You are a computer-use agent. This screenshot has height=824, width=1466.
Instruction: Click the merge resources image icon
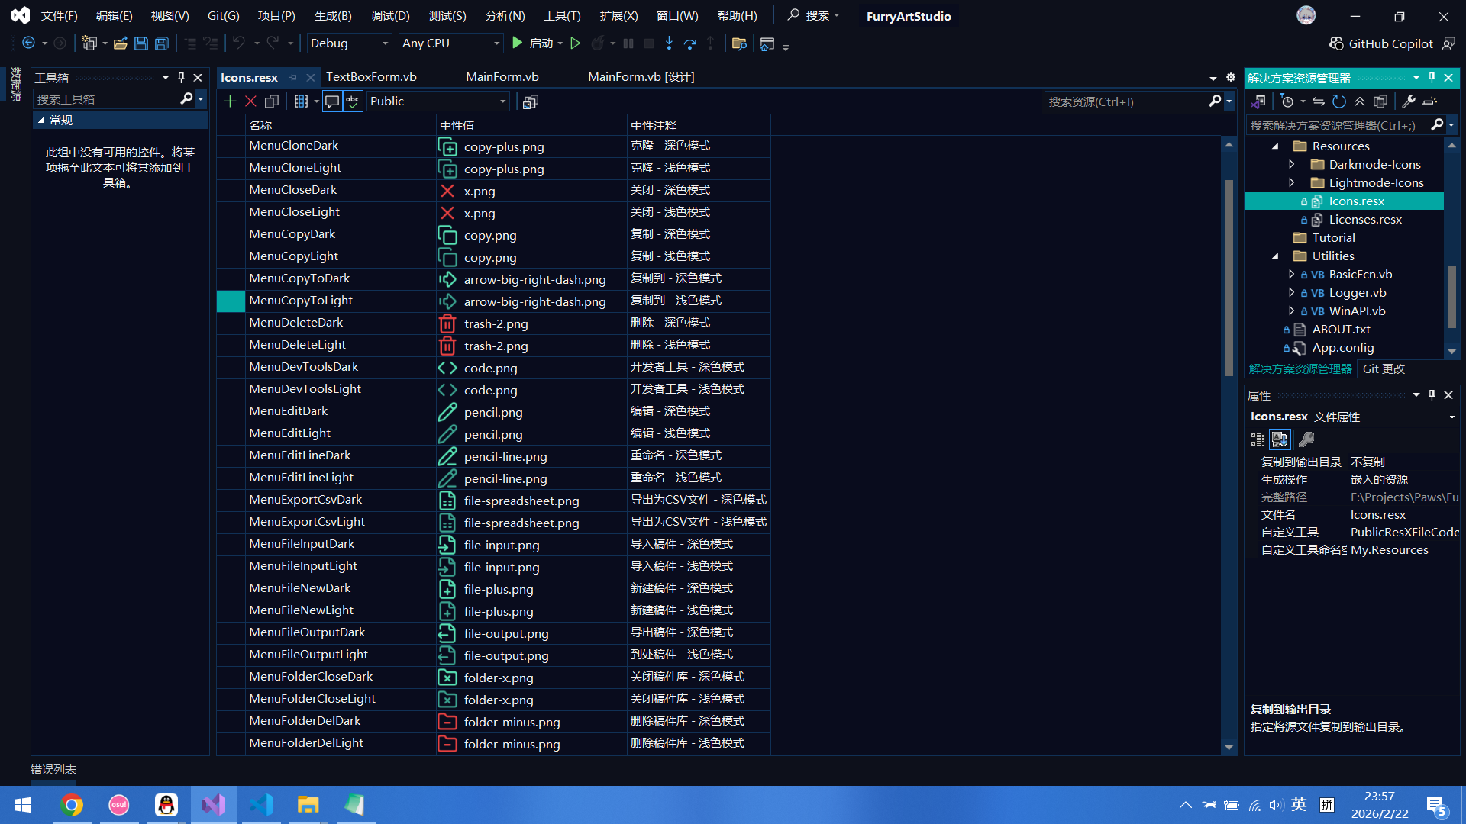pos(530,101)
